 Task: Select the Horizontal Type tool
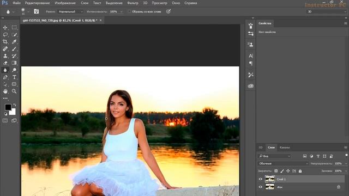(14, 77)
